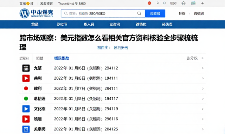Click the 650 counter in top bar
Viewport: 225px width, 134px height.
[173, 3]
